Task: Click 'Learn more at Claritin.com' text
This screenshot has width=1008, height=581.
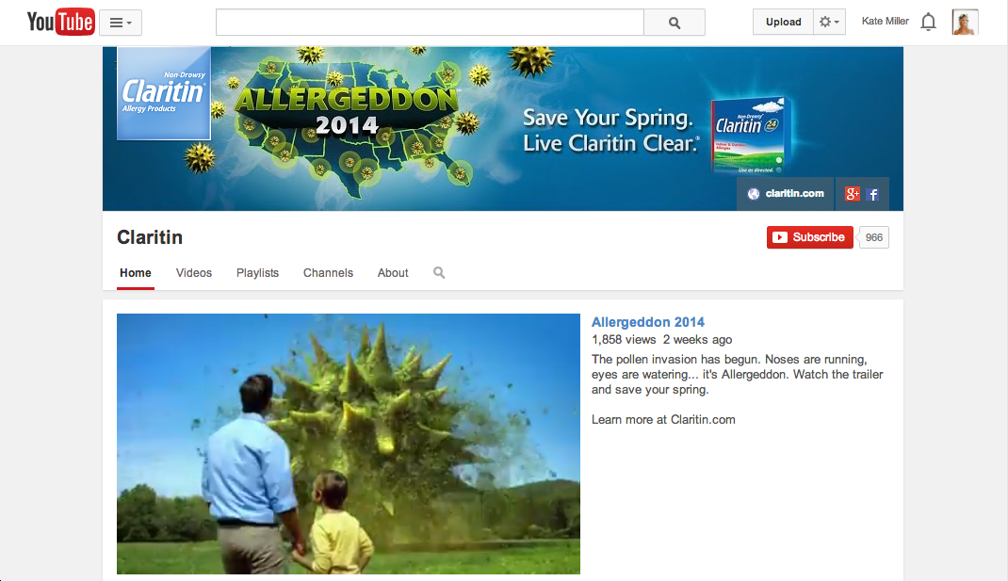Action: 663,420
